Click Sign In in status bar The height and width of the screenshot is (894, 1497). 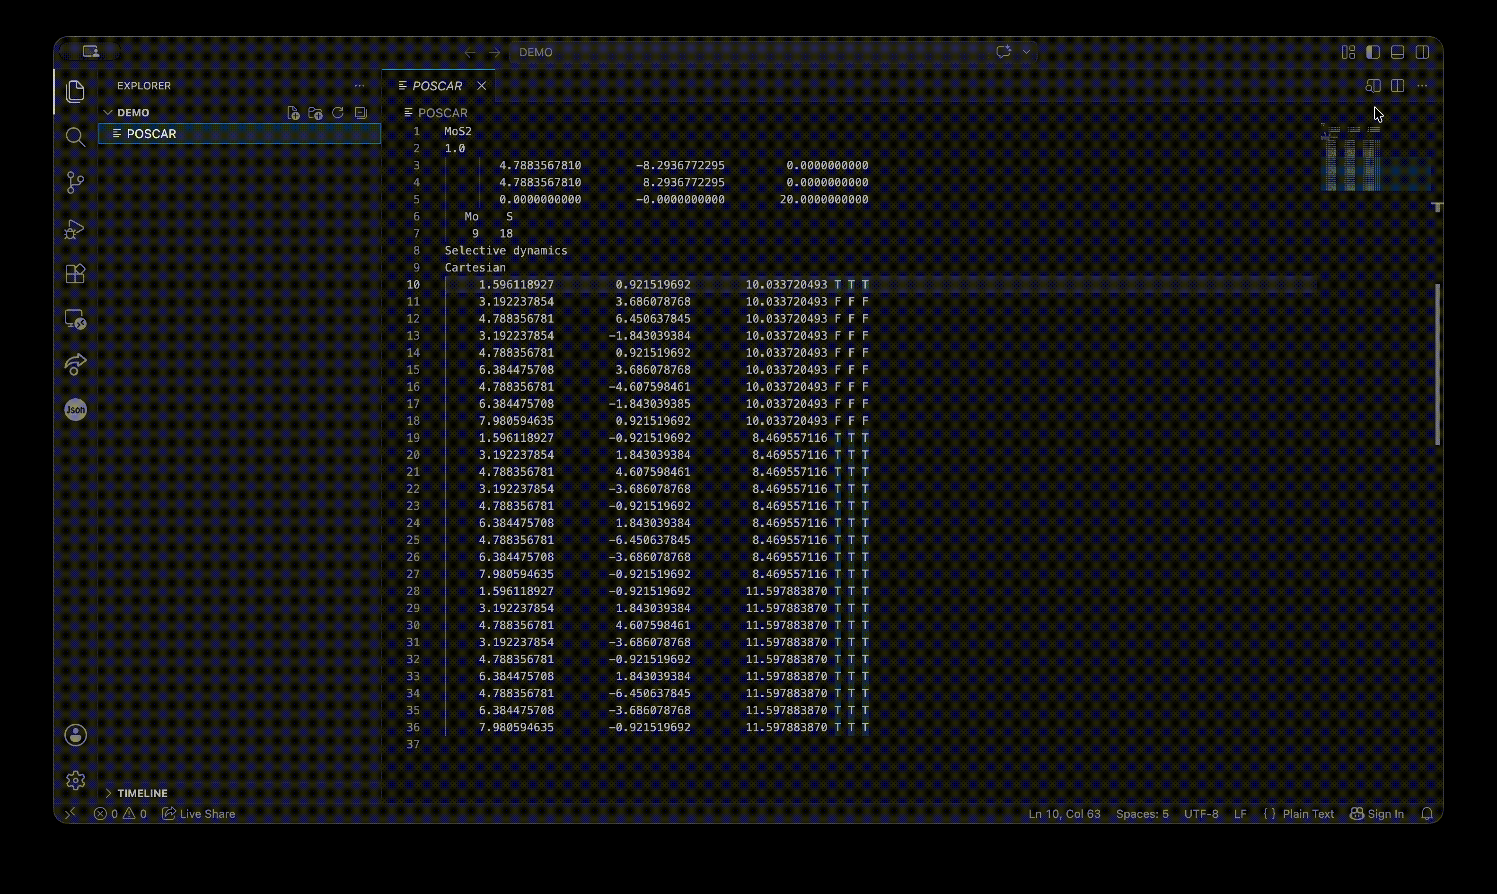click(x=1376, y=814)
